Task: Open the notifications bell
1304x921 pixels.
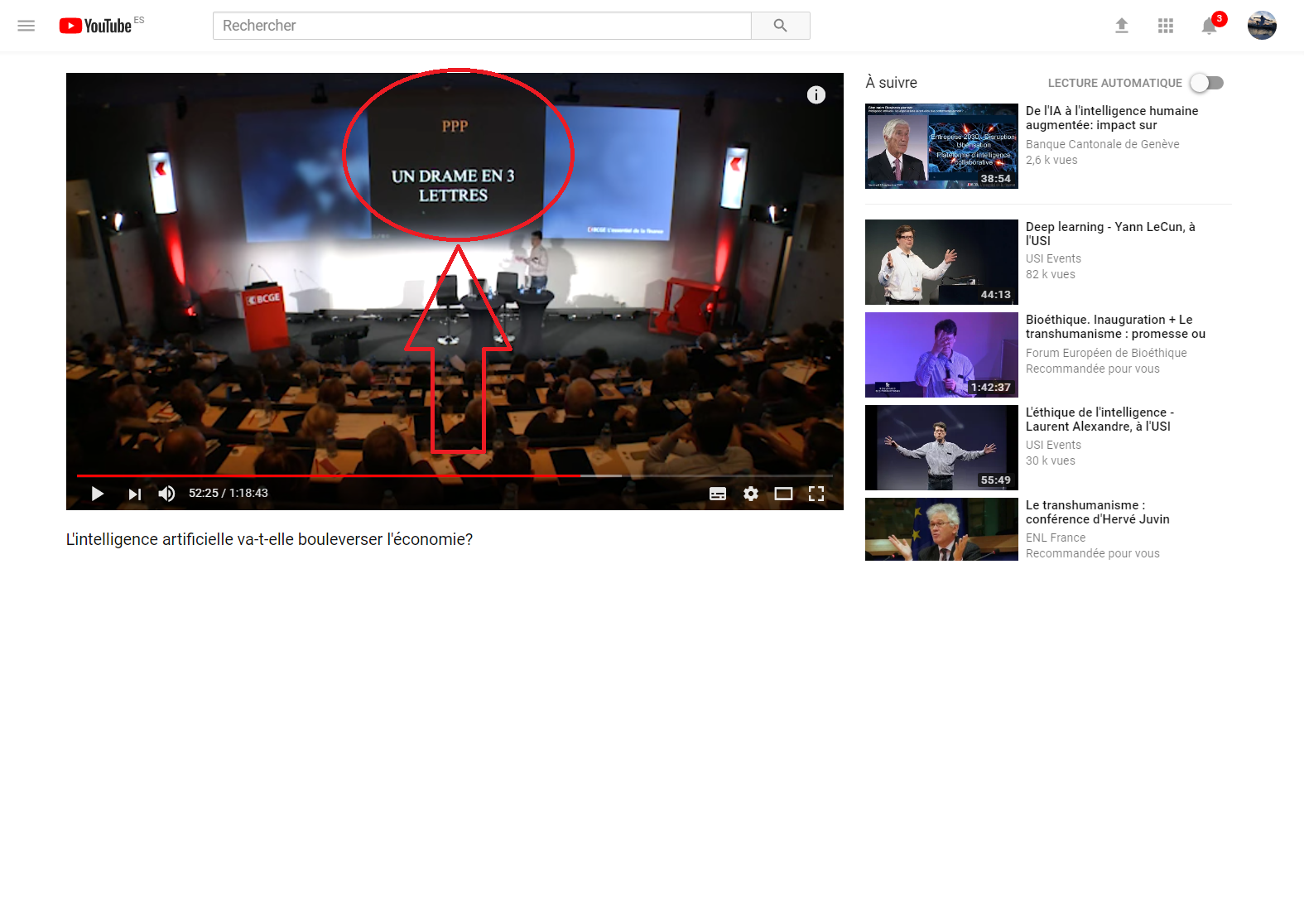Action: pos(1210,26)
